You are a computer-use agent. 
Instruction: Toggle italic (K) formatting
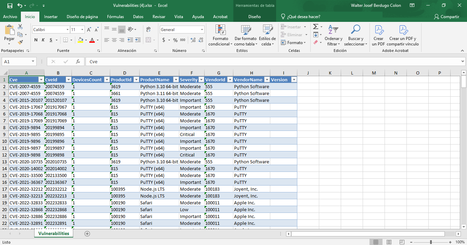coord(43,40)
